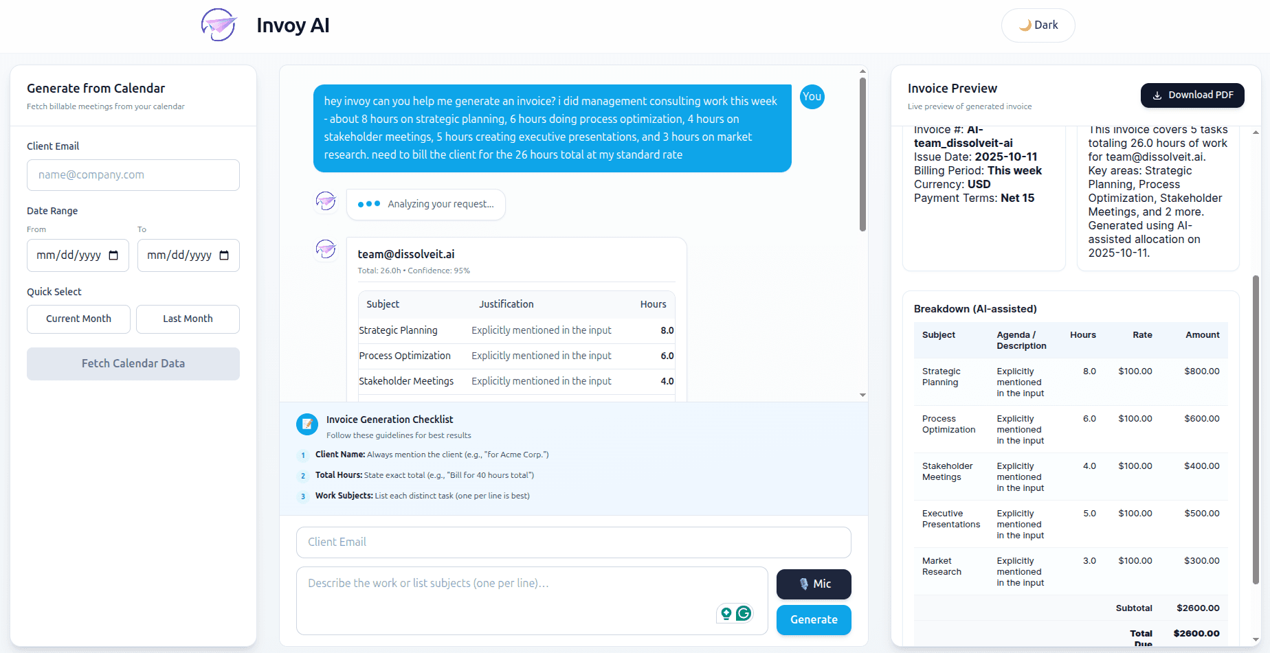Screen dimensions: 1270x653
Task: Toggle Dark mode button
Action: (x=1038, y=25)
